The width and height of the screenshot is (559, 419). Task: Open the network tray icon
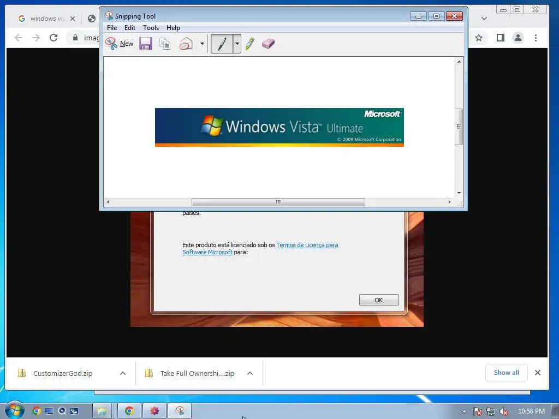point(491,411)
